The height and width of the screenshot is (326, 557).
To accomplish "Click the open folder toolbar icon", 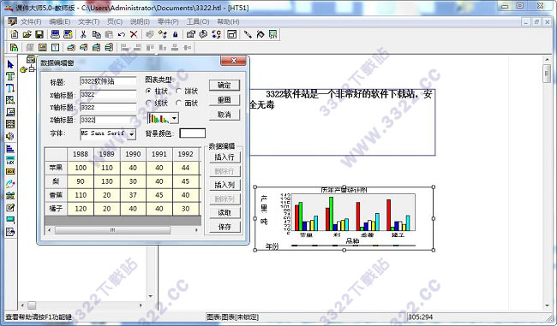I will click(27, 34).
